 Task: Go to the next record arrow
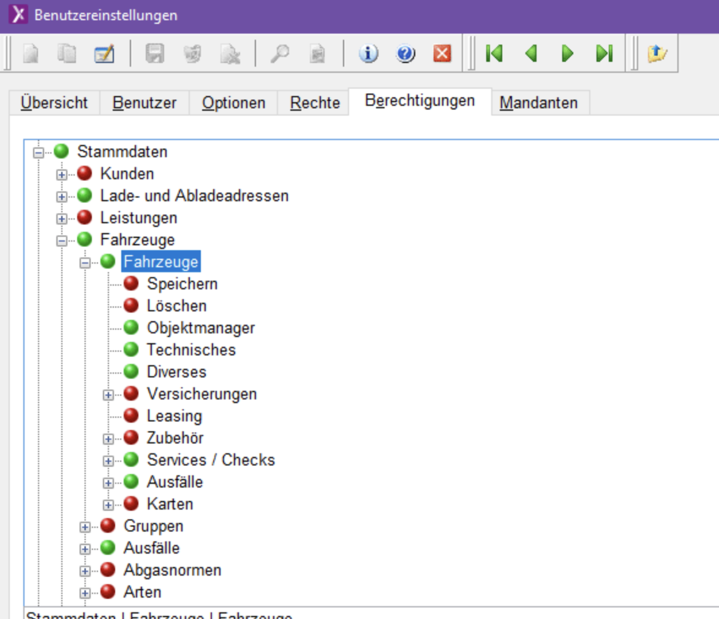pyautogui.click(x=568, y=54)
